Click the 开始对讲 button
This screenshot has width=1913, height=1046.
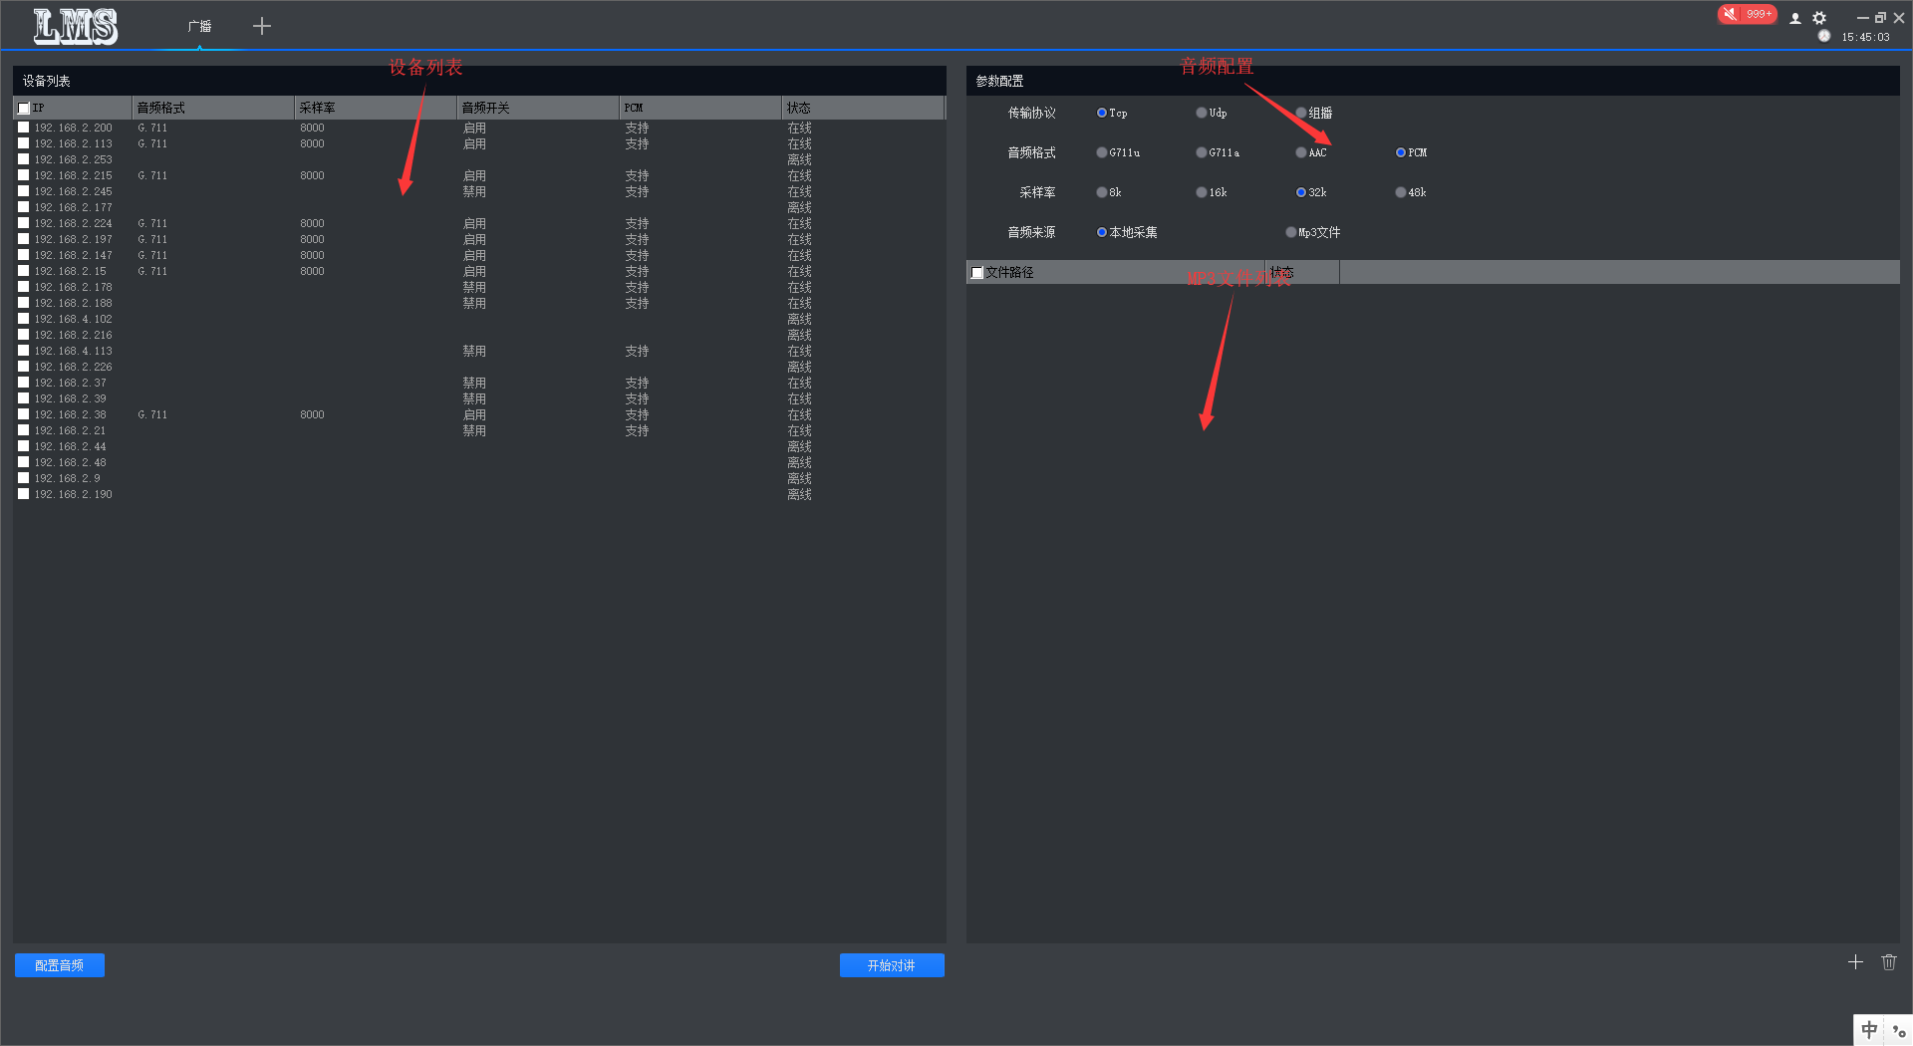point(892,965)
